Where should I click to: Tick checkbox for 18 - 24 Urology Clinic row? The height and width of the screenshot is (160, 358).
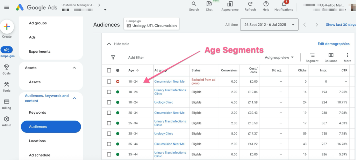click(109, 102)
